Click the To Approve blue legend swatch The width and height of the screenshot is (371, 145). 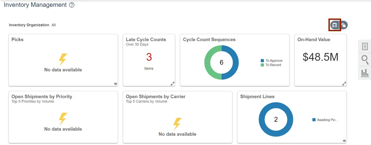click(x=263, y=61)
